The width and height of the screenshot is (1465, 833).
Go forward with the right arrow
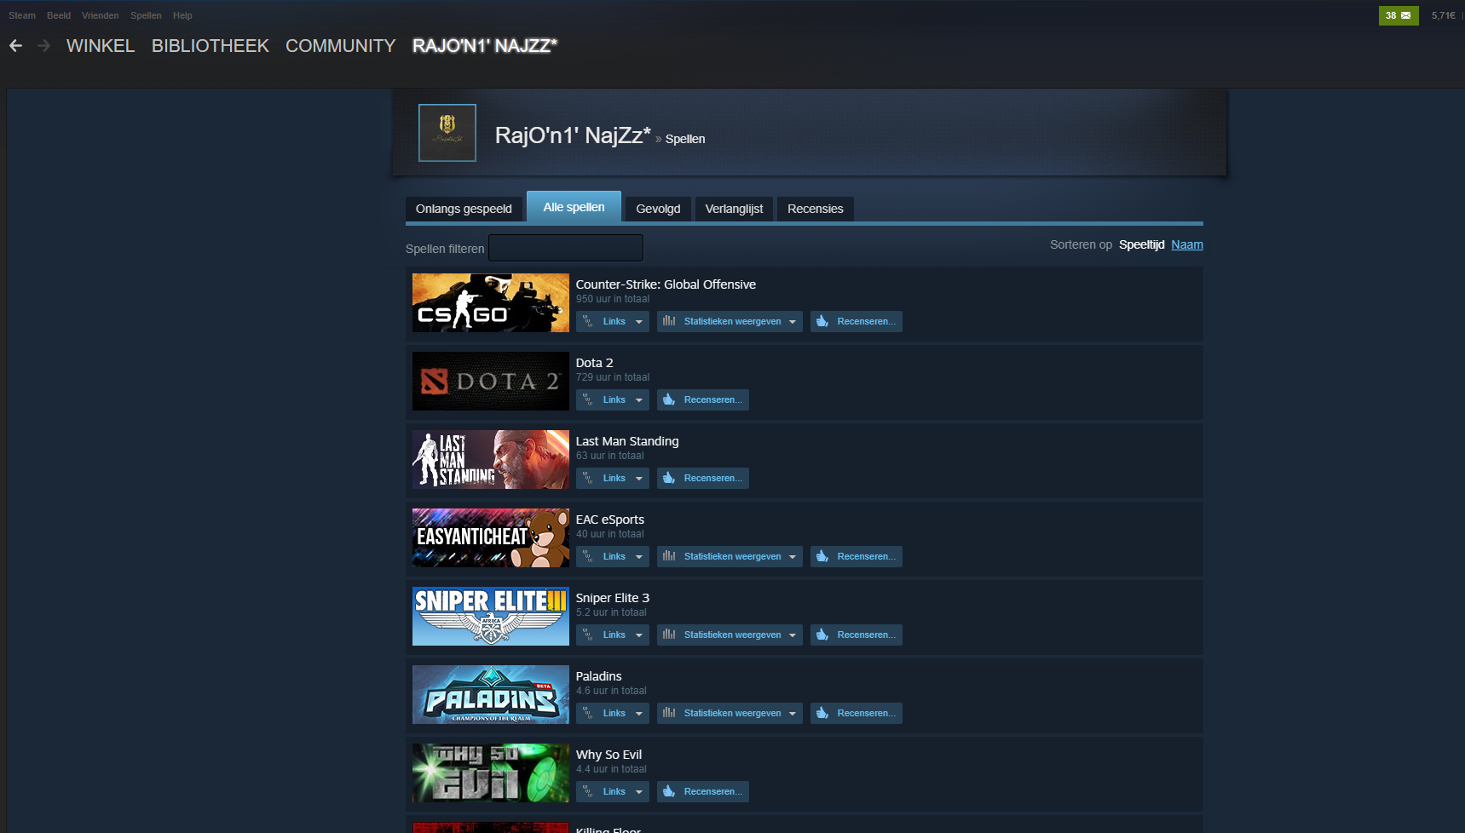coord(43,46)
